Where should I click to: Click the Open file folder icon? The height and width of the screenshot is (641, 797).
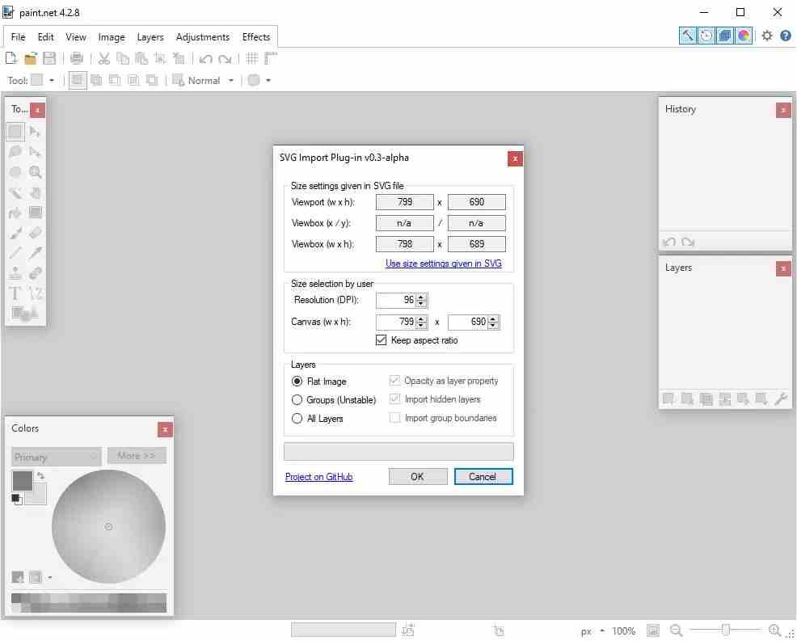point(31,58)
